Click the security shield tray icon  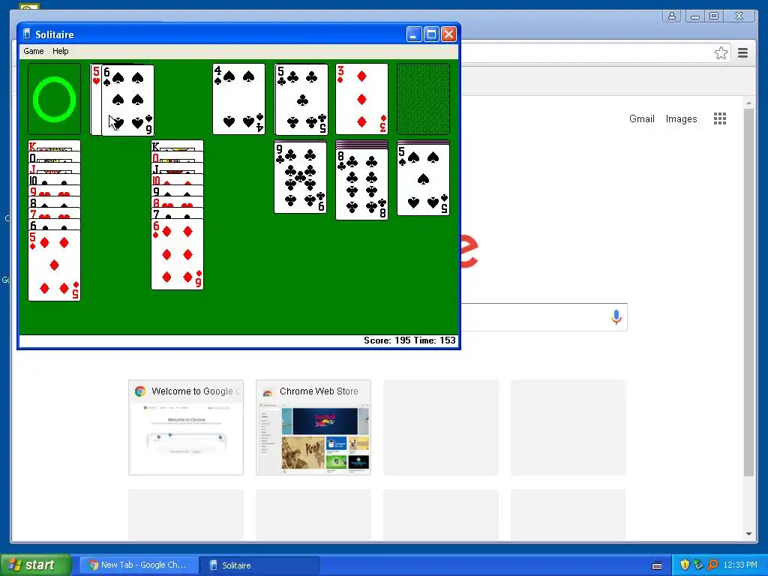pyautogui.click(x=685, y=565)
